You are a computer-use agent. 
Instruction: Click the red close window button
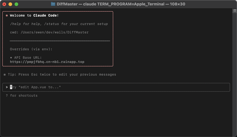coord(4,4)
